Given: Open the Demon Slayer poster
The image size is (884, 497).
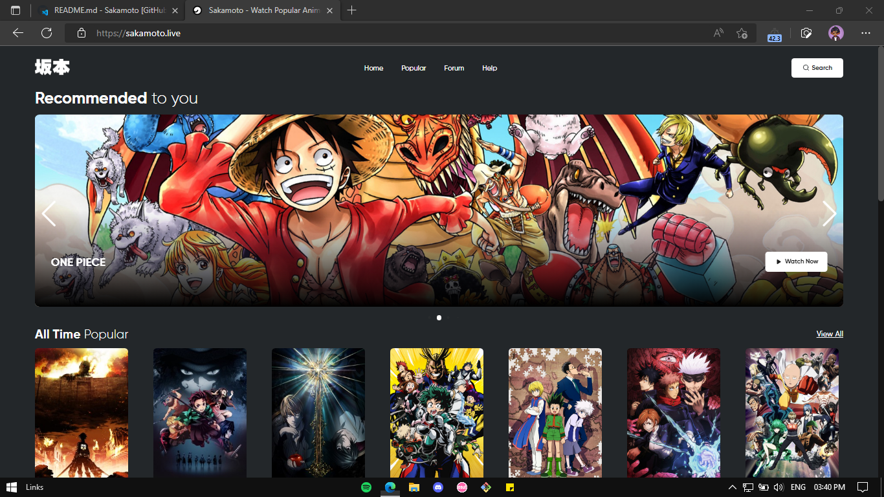Looking at the screenshot, I should [200, 413].
